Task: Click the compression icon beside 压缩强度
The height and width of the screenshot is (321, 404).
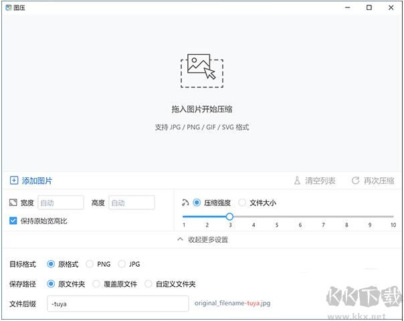Action: [185, 203]
